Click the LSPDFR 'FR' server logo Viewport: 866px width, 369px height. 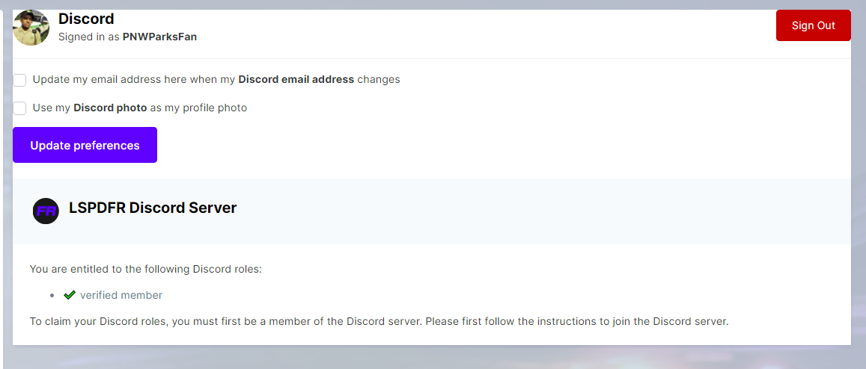click(46, 211)
